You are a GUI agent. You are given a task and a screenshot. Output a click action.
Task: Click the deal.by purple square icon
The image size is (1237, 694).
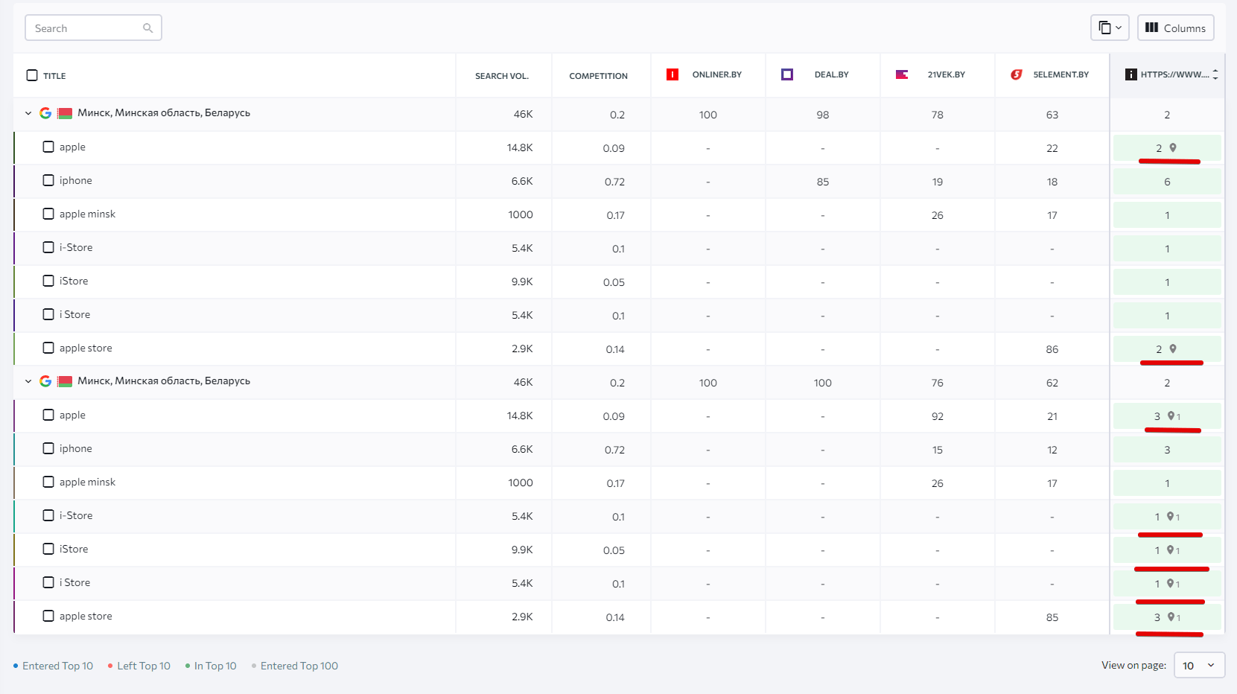[787, 74]
